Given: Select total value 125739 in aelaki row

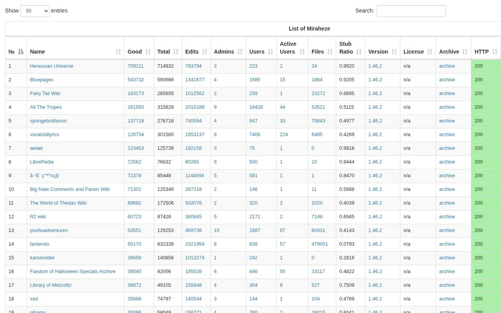Looking at the screenshot, I should point(166,148).
